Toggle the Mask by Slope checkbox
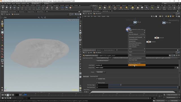The image size is (181, 102). [x=97, y=83]
